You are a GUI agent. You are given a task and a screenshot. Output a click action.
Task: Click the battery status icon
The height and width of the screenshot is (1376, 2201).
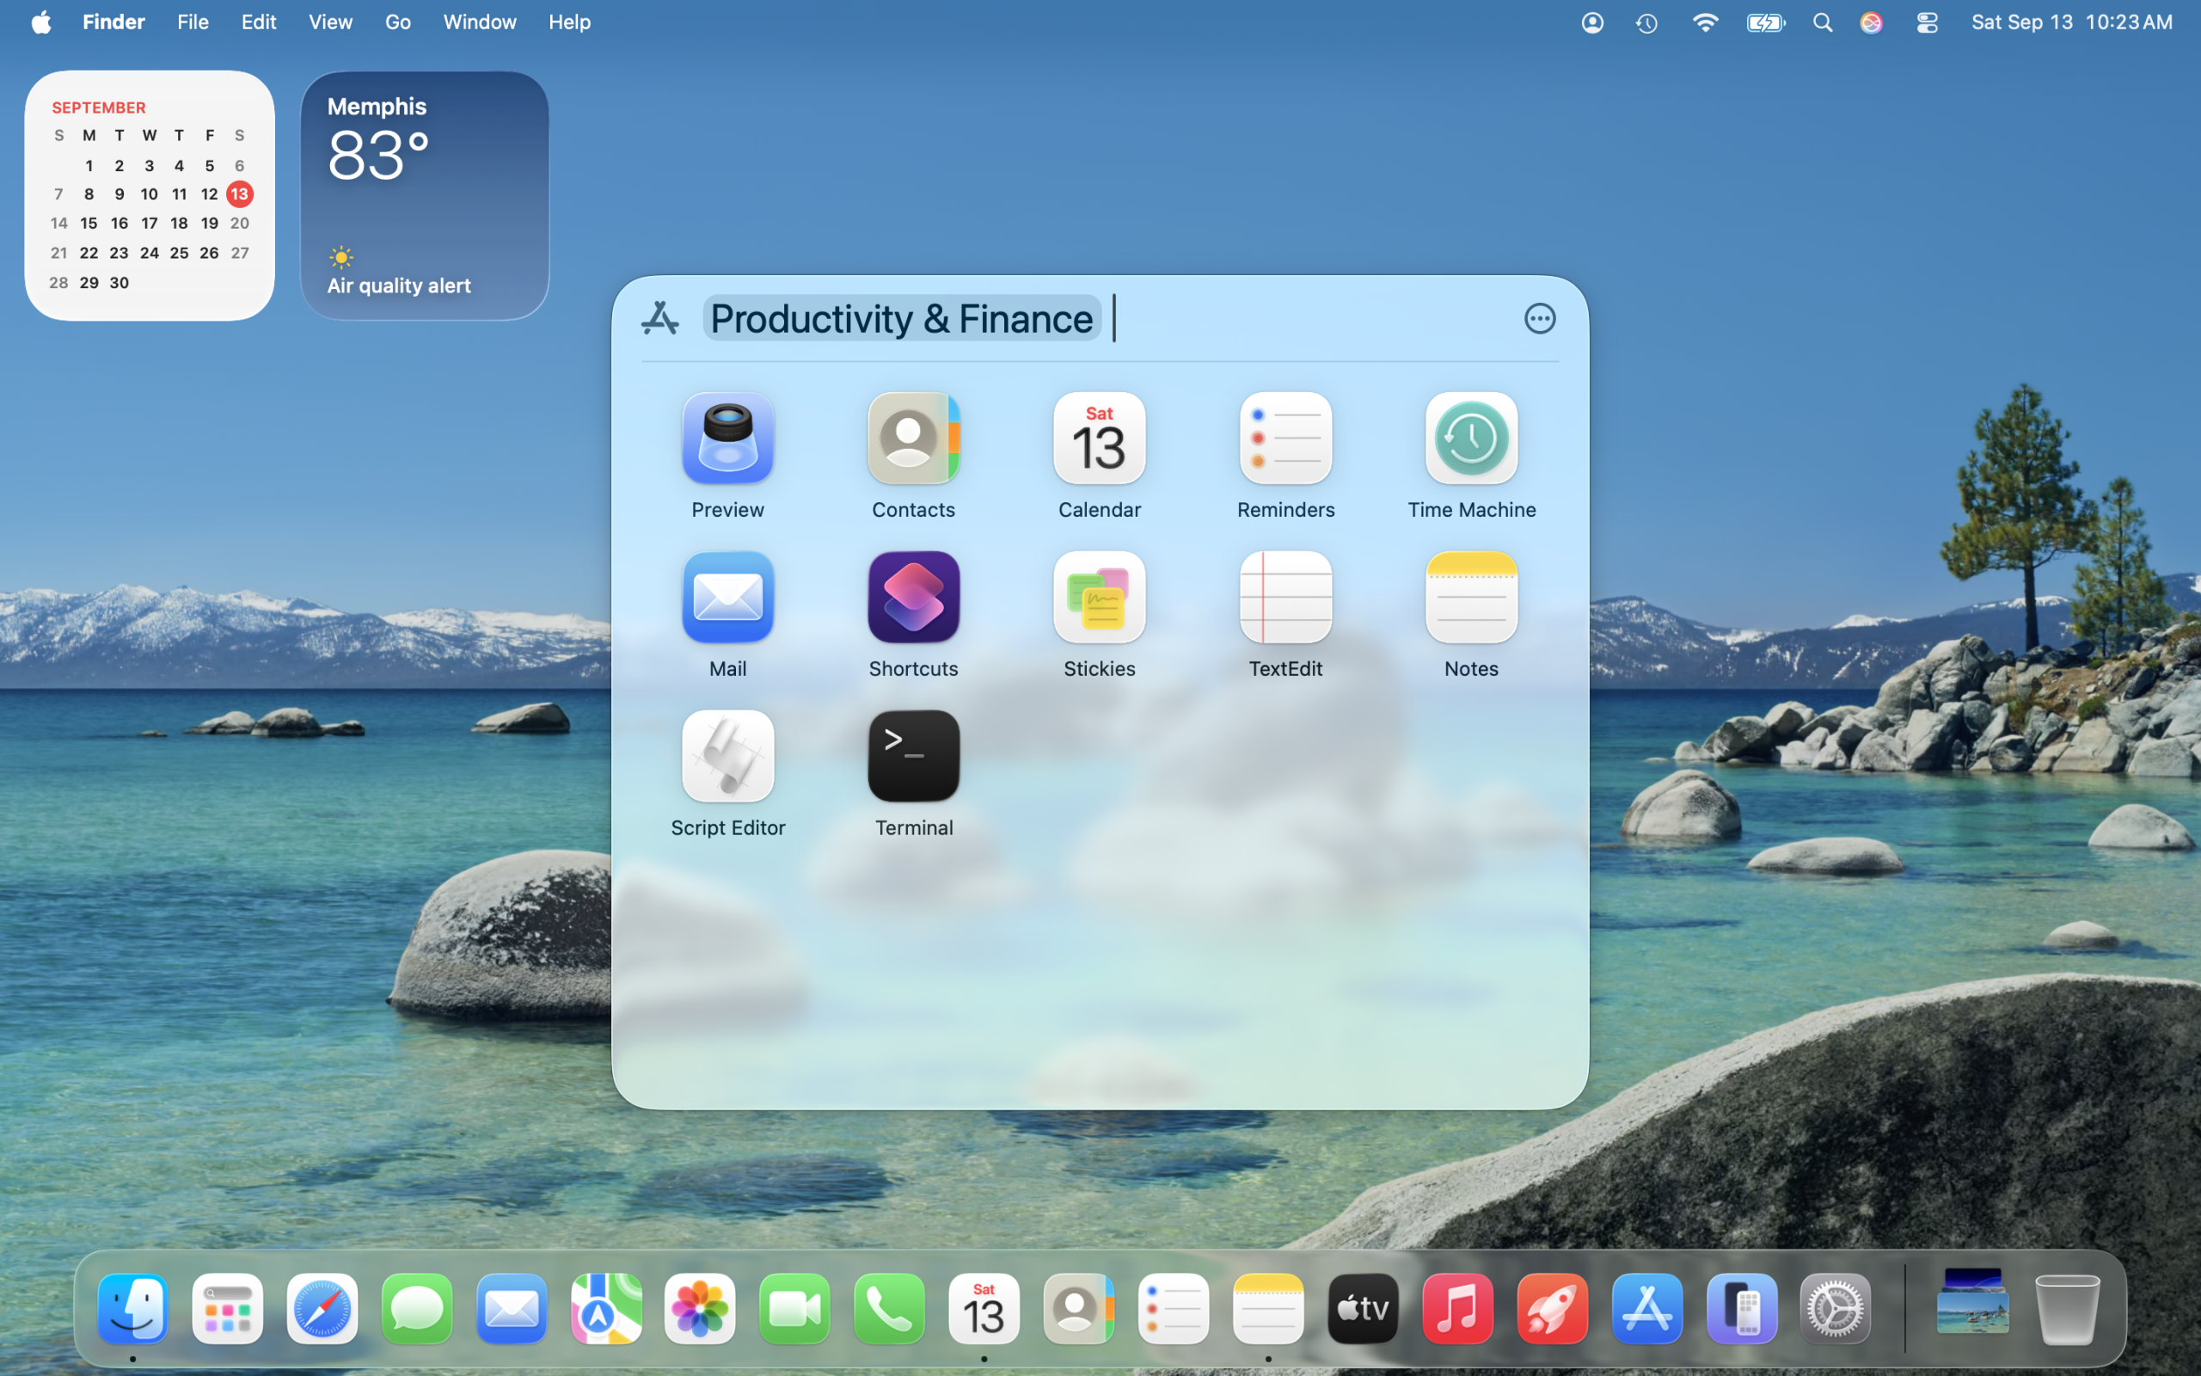(1764, 22)
